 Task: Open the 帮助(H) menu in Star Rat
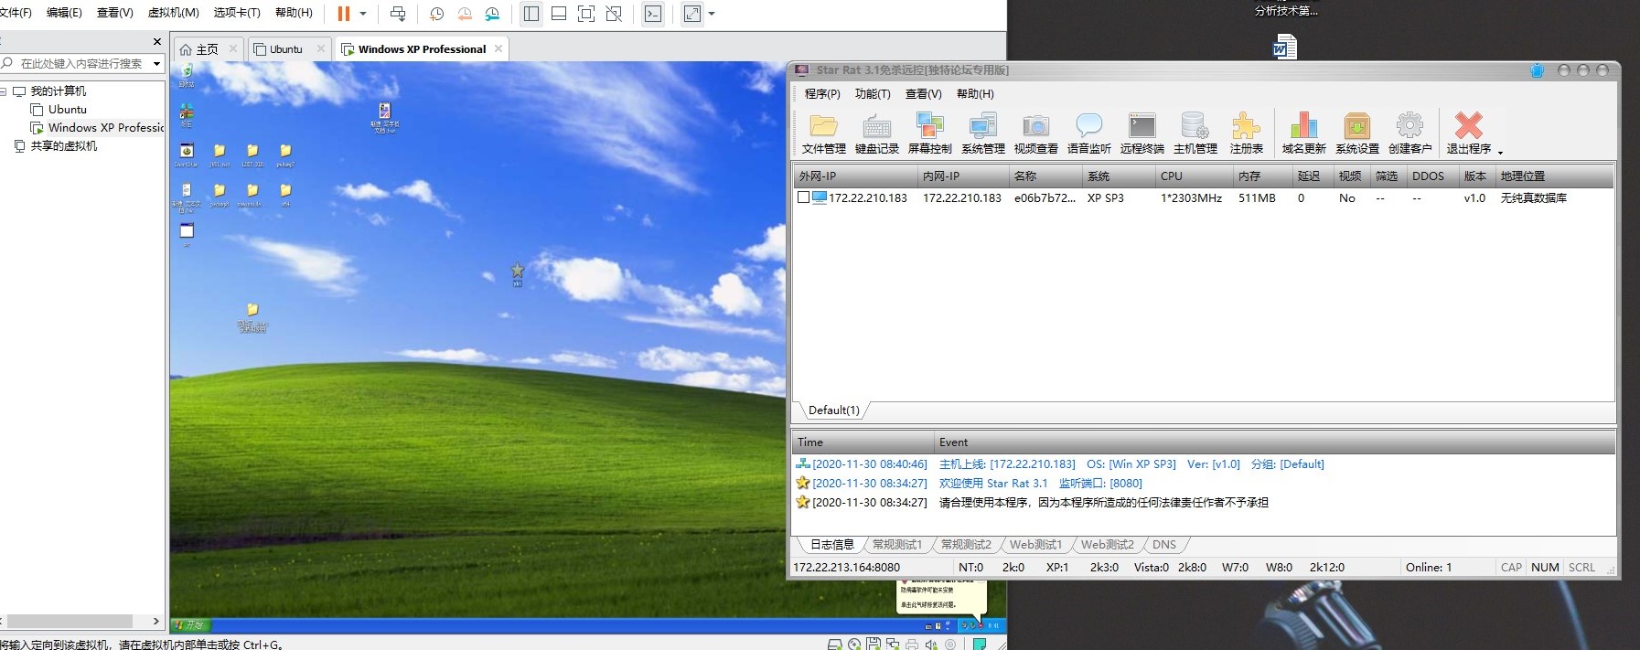pyautogui.click(x=975, y=94)
